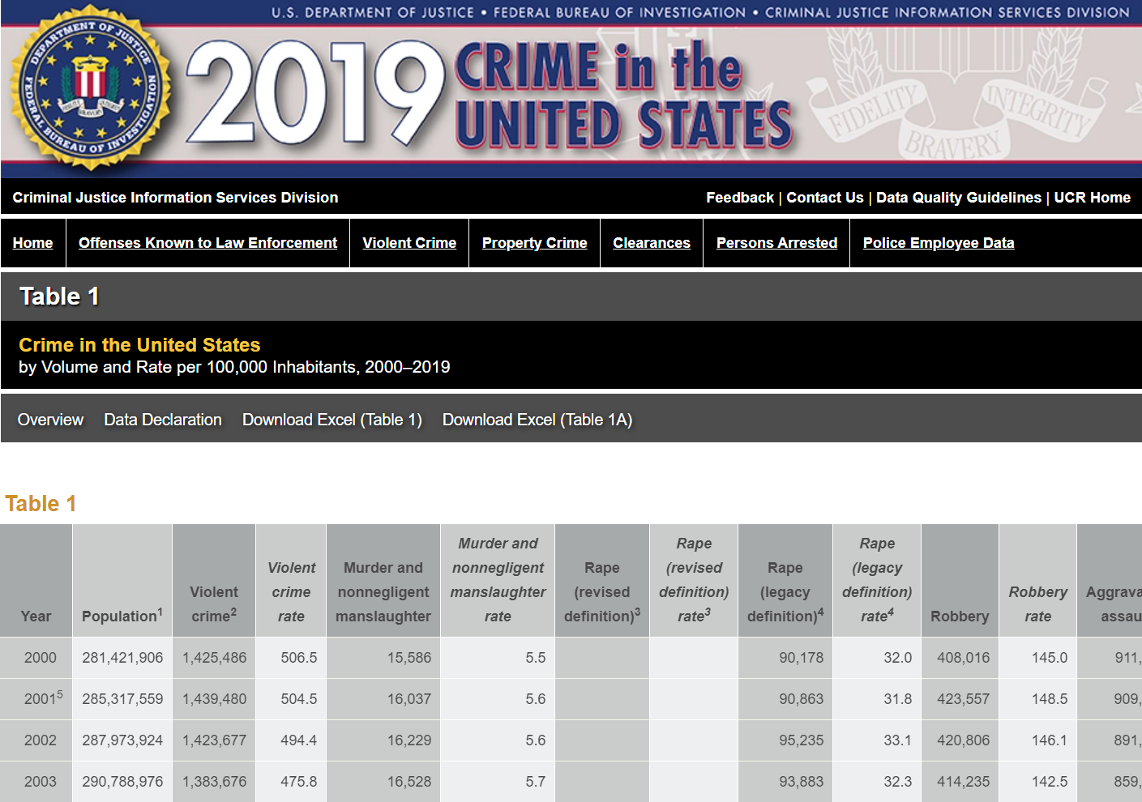Screen dimensions: 1142x802
Task: Open the Data Declaration tab
Action: [x=163, y=420]
